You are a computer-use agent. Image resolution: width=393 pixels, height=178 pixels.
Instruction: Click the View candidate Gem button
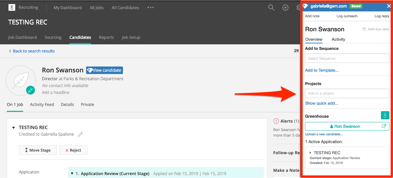pyautogui.click(x=104, y=70)
